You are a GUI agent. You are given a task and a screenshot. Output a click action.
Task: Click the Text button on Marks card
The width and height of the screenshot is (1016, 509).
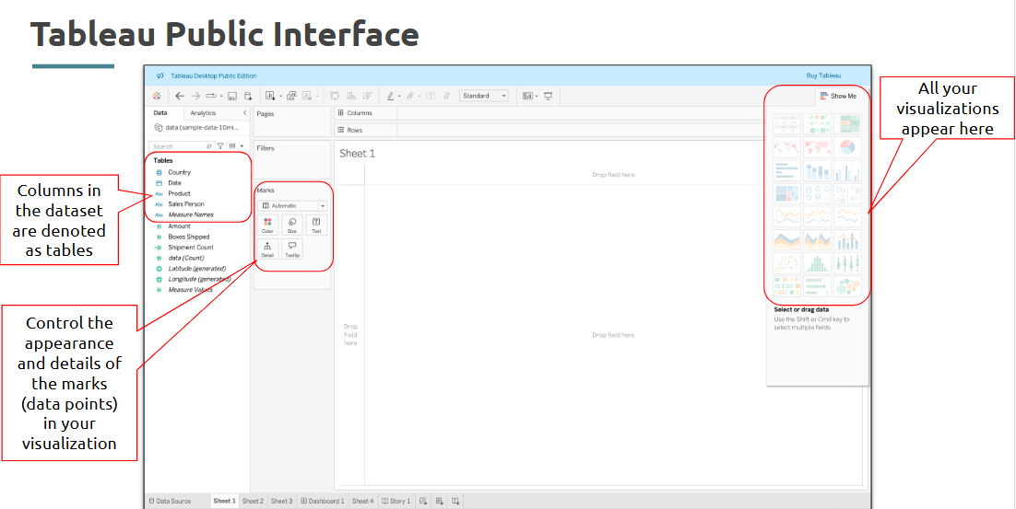(316, 226)
